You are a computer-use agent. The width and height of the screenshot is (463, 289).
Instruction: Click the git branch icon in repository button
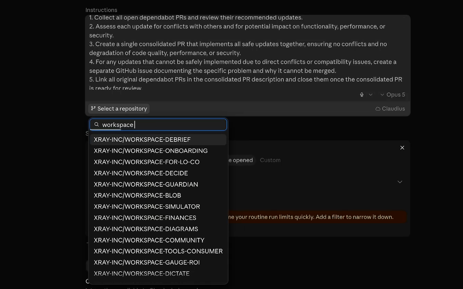pos(93,108)
